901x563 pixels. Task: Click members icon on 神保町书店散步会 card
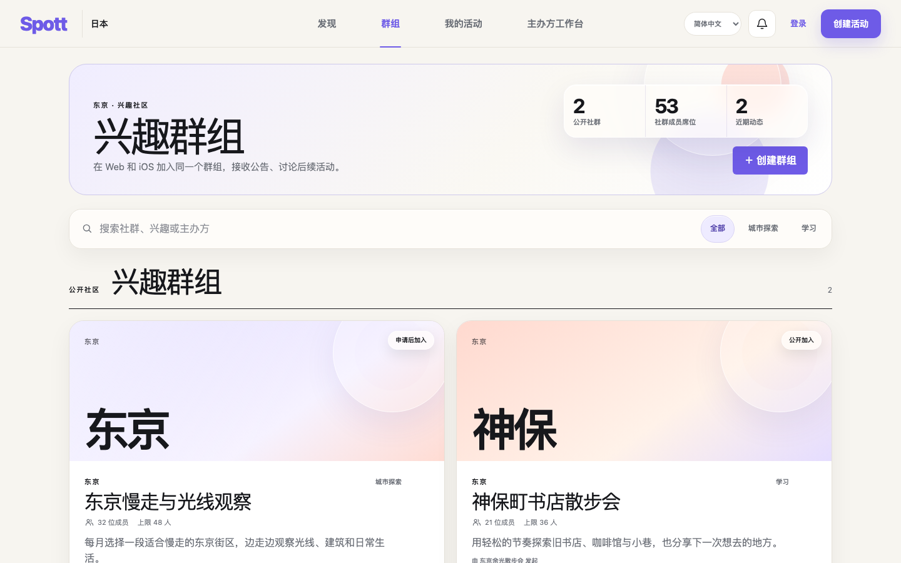click(477, 522)
